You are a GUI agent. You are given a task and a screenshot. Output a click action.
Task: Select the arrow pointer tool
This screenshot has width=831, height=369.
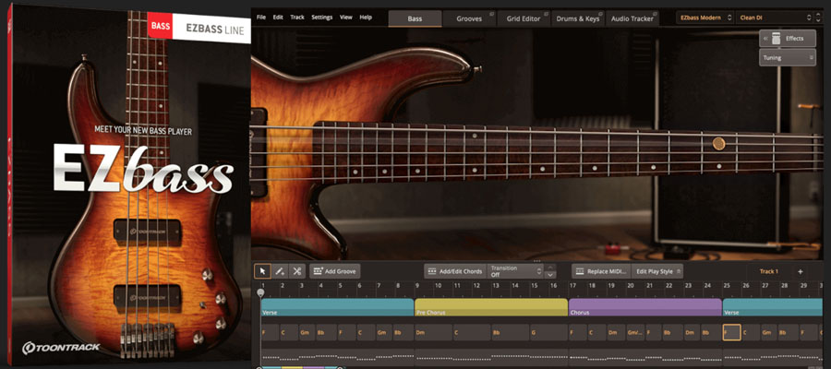(262, 271)
